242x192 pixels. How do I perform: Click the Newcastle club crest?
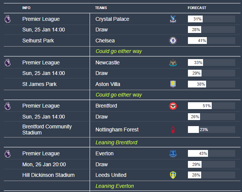pyautogui.click(x=173, y=63)
